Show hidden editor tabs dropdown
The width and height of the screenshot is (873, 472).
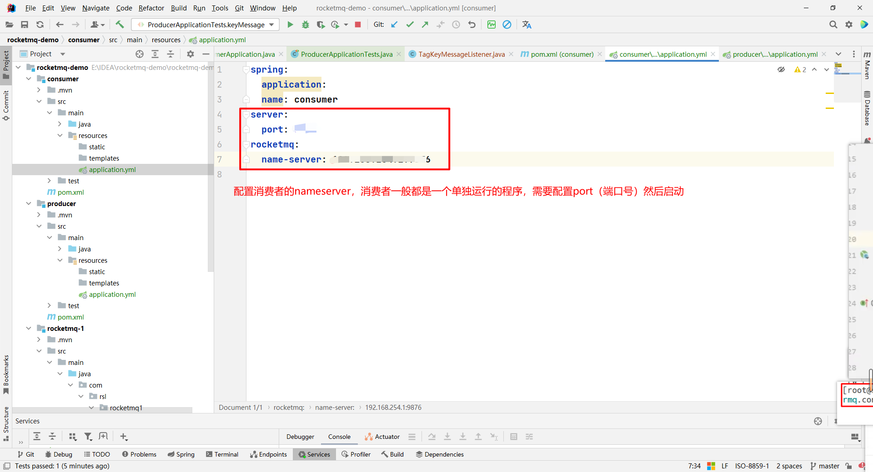(x=838, y=54)
